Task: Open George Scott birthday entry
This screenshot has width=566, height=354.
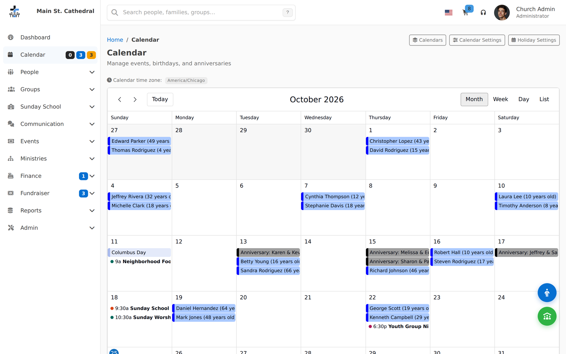Action: coord(398,308)
